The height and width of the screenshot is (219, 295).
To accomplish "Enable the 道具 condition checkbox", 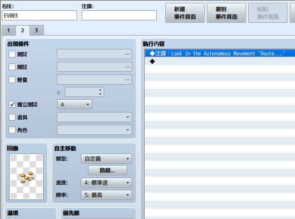I will [x=12, y=117].
